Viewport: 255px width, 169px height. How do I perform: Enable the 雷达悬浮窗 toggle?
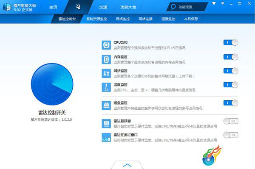point(231,121)
